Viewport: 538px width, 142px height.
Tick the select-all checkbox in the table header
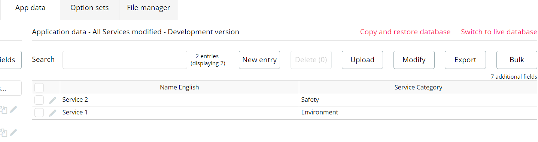[x=39, y=88]
